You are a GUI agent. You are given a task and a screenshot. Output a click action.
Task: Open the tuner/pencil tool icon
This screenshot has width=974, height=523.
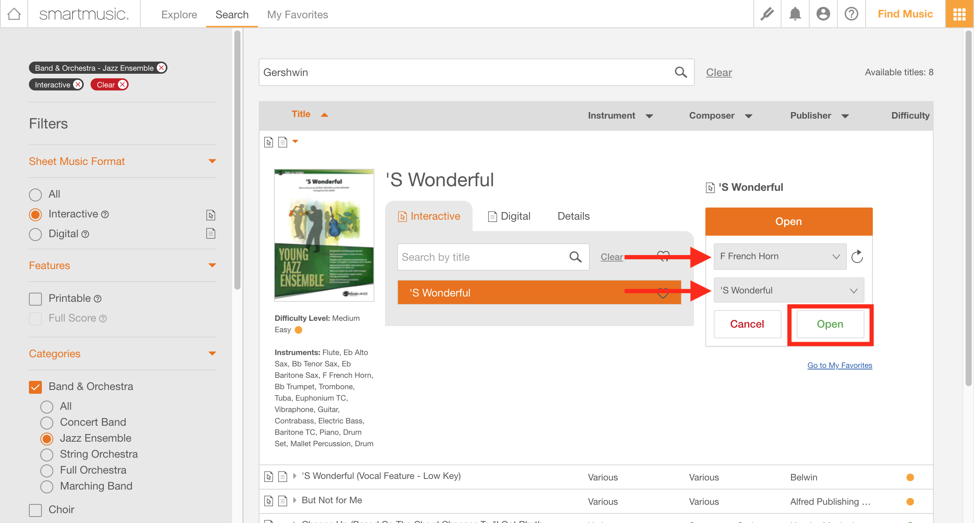tap(767, 14)
